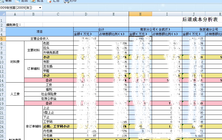Click the 色胚 item cell

click(x=58, y=43)
